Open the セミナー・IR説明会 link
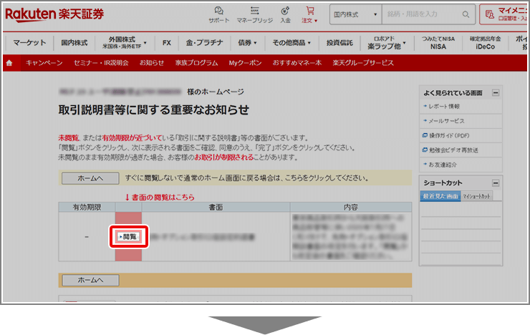This screenshot has width=530, height=335. coord(101,63)
